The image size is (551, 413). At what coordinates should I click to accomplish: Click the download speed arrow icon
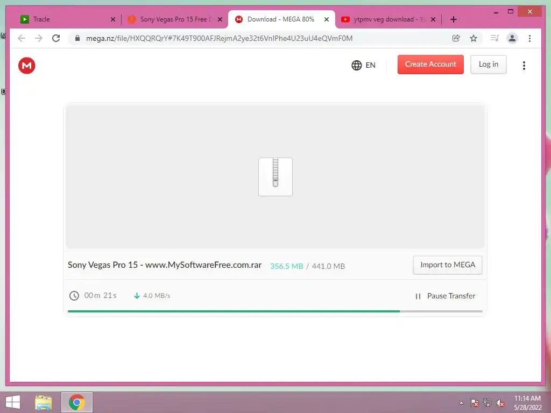137,296
